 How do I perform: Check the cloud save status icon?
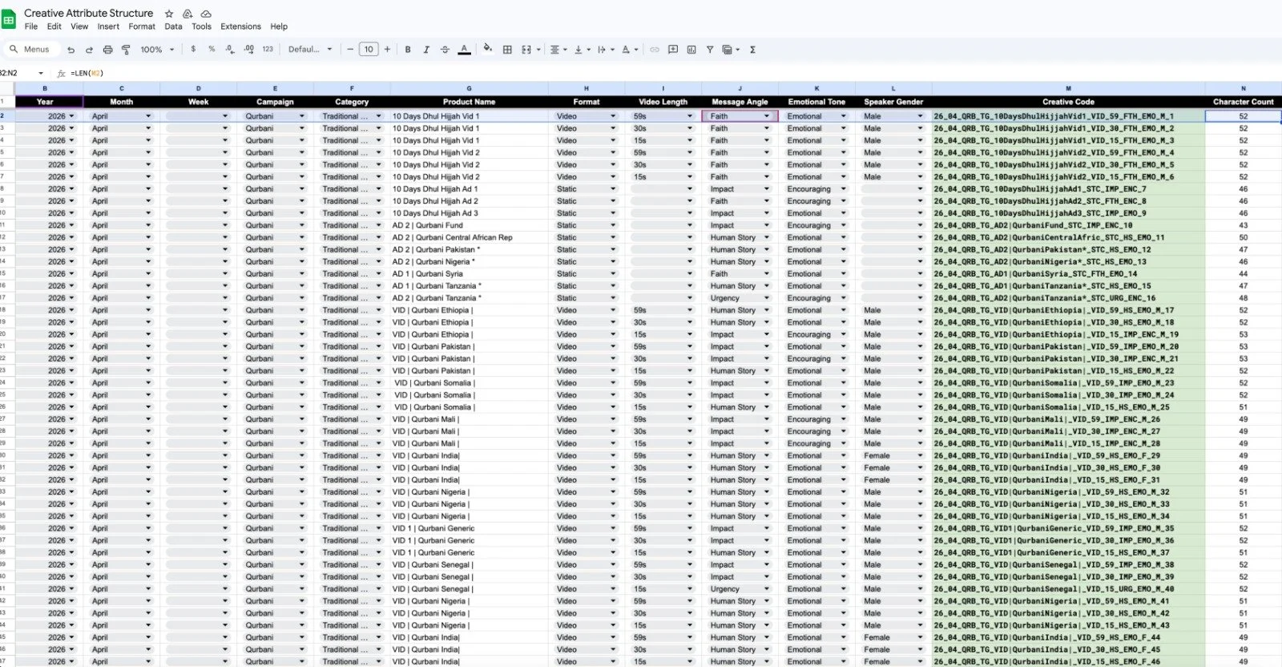tap(206, 14)
